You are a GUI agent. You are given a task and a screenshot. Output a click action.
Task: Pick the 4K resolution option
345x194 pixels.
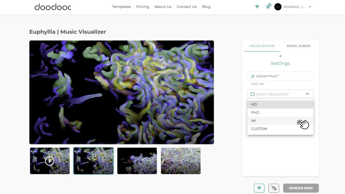click(254, 121)
